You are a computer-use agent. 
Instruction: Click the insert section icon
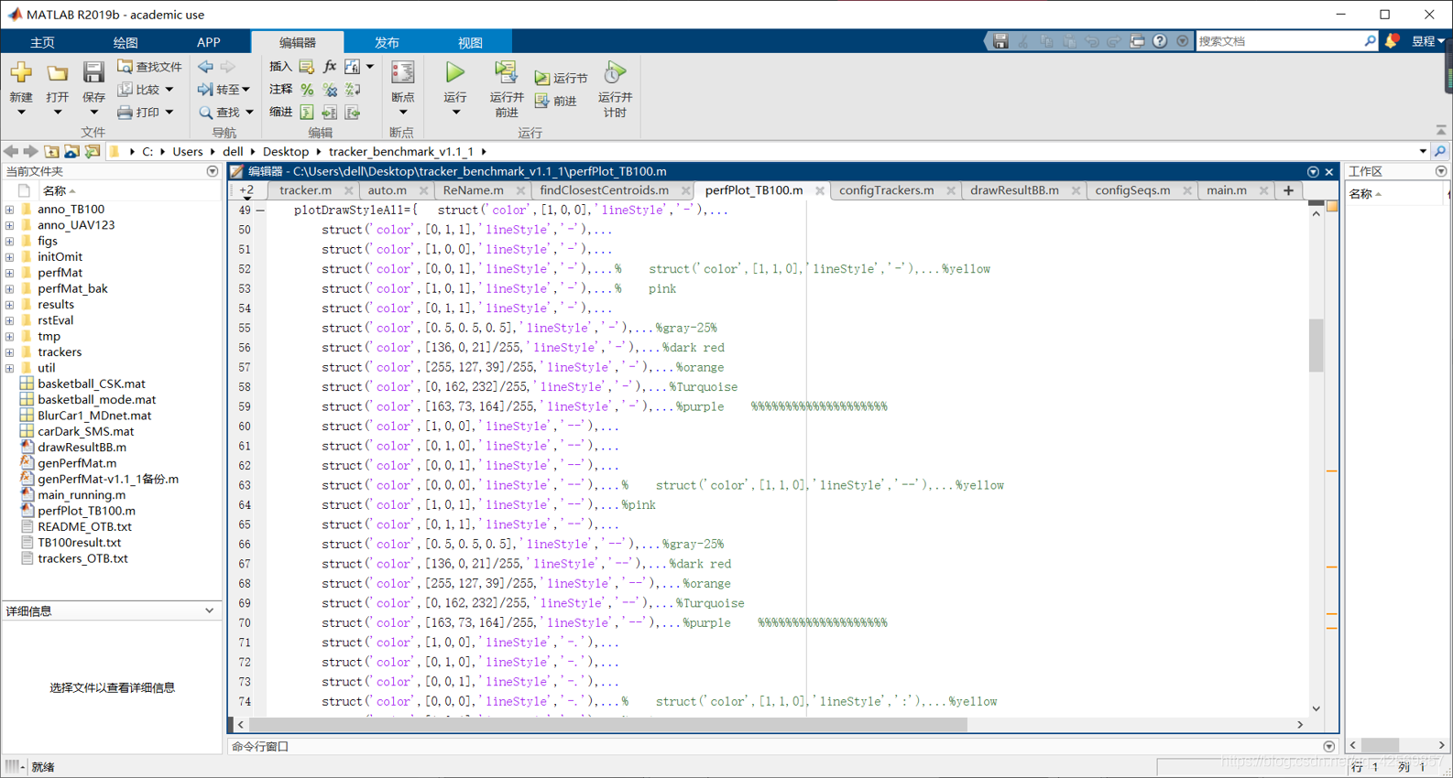click(x=307, y=67)
